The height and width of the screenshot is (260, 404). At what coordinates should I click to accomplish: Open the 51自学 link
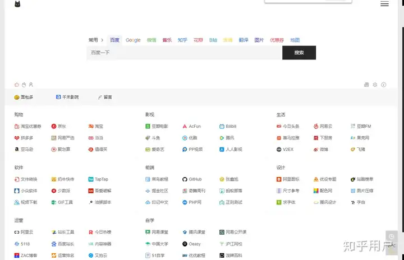155,256
